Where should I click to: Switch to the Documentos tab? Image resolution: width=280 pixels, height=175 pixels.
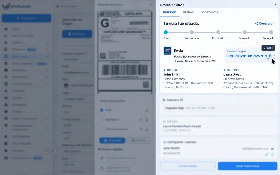pyautogui.click(x=209, y=12)
